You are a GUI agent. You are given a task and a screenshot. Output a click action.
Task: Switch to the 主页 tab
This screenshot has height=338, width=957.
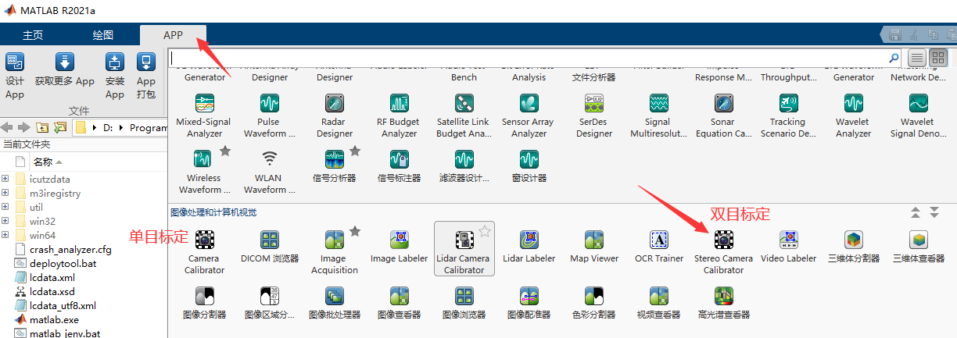[x=33, y=35]
